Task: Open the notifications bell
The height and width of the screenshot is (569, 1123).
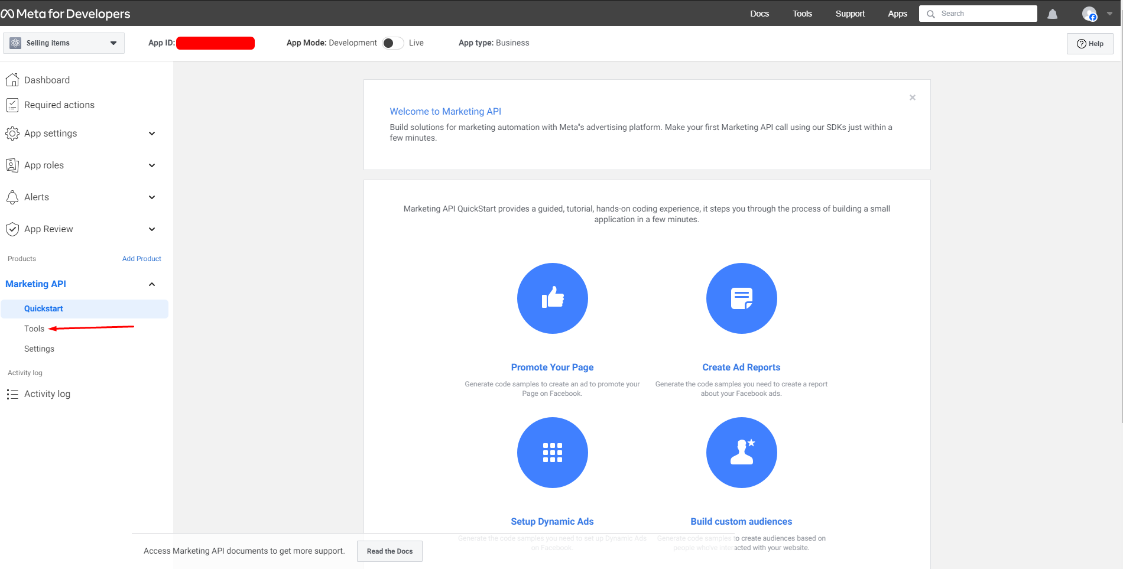Action: click(1052, 14)
